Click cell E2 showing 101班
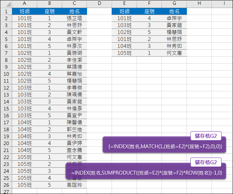Viewport: 233px width, 194px height. click(x=124, y=18)
